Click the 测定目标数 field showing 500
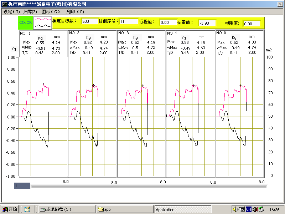285x214 pixels. click(89, 21)
